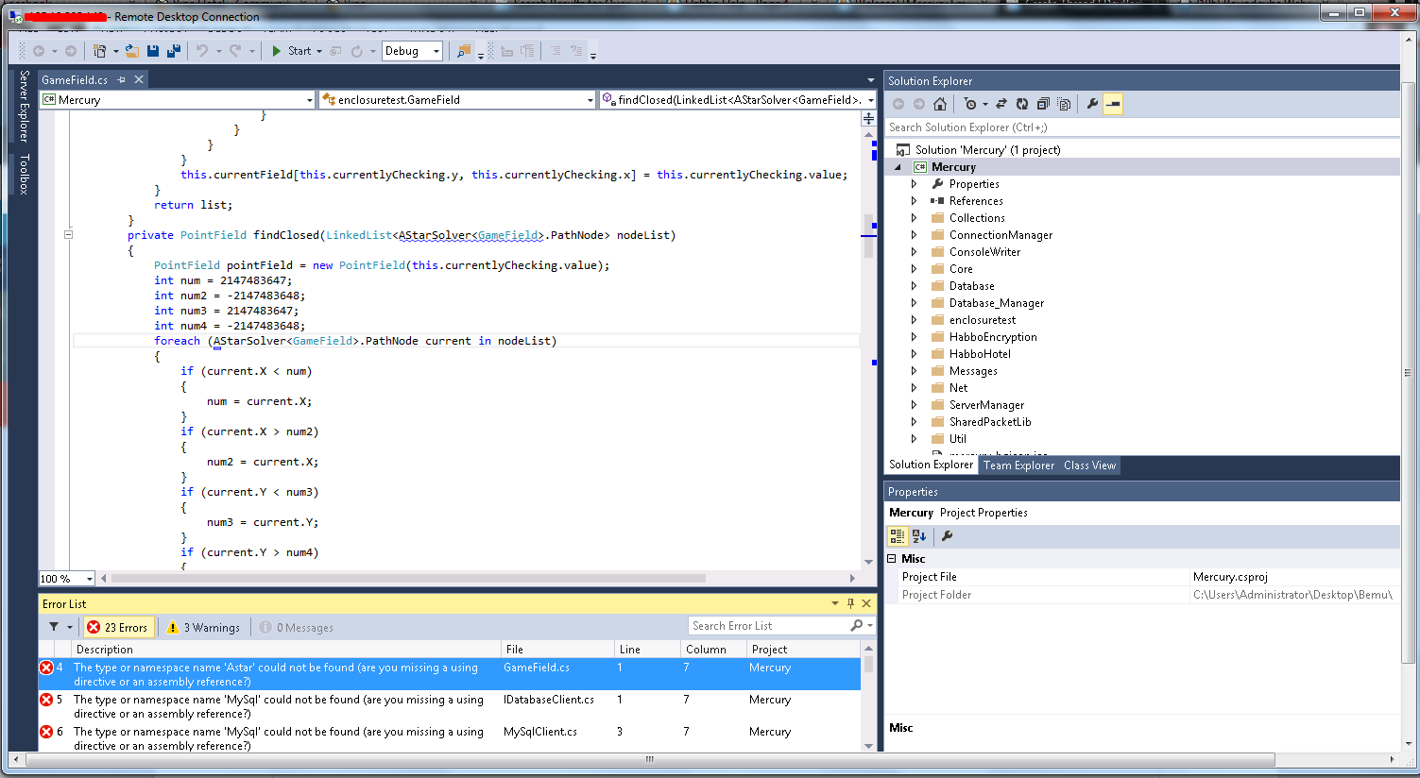Pin the GameField.cs tab
The height and width of the screenshot is (778, 1420).
click(x=122, y=80)
